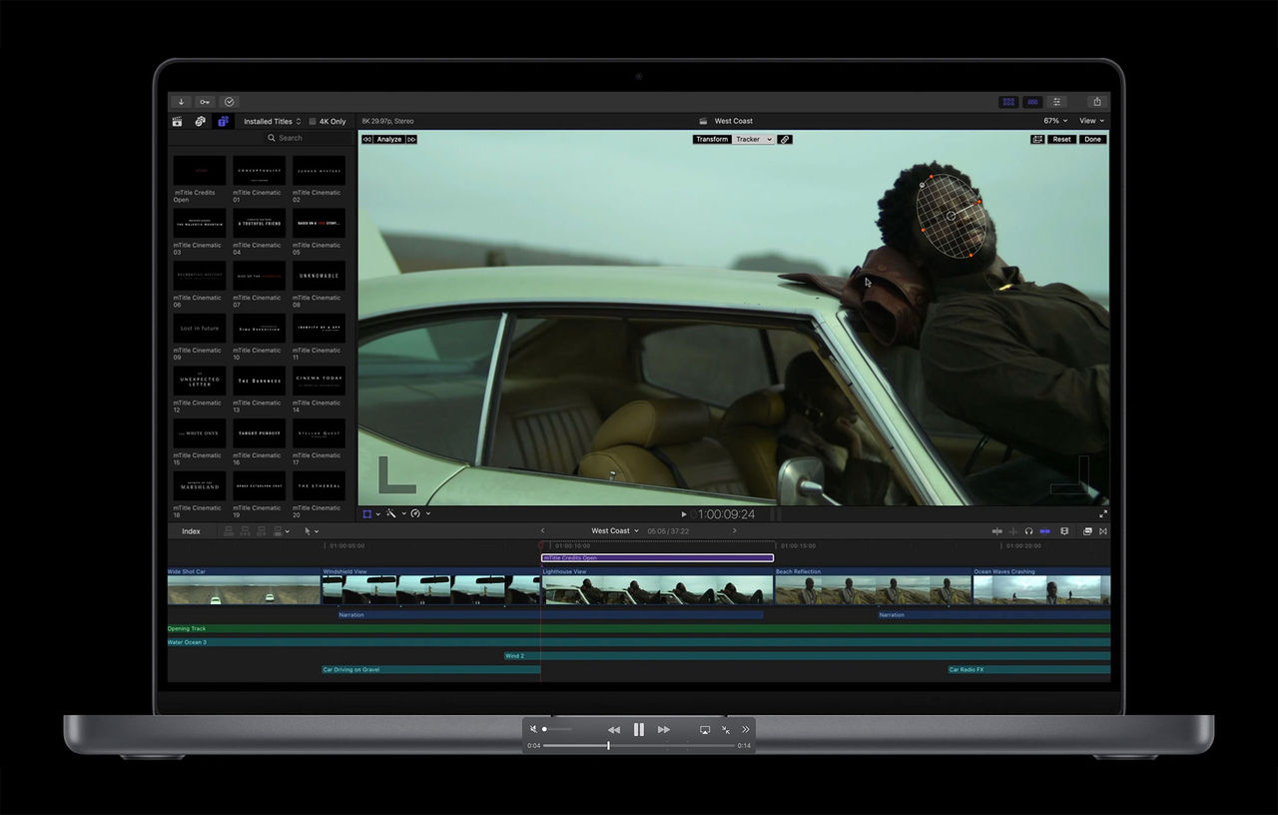Select the titles and generators sidebar icon
This screenshot has width=1278, height=815.
coord(223,122)
